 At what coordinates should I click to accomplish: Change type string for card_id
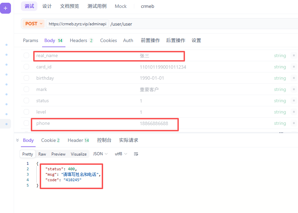tap(280, 67)
